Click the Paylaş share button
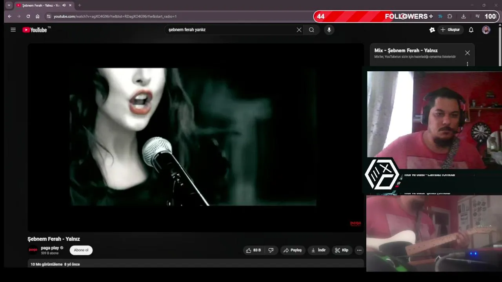 tap(293, 250)
